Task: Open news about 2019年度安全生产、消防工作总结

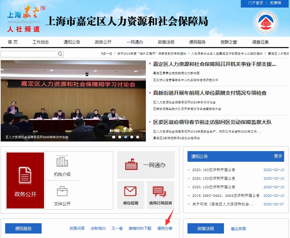Action: (x=207, y=132)
